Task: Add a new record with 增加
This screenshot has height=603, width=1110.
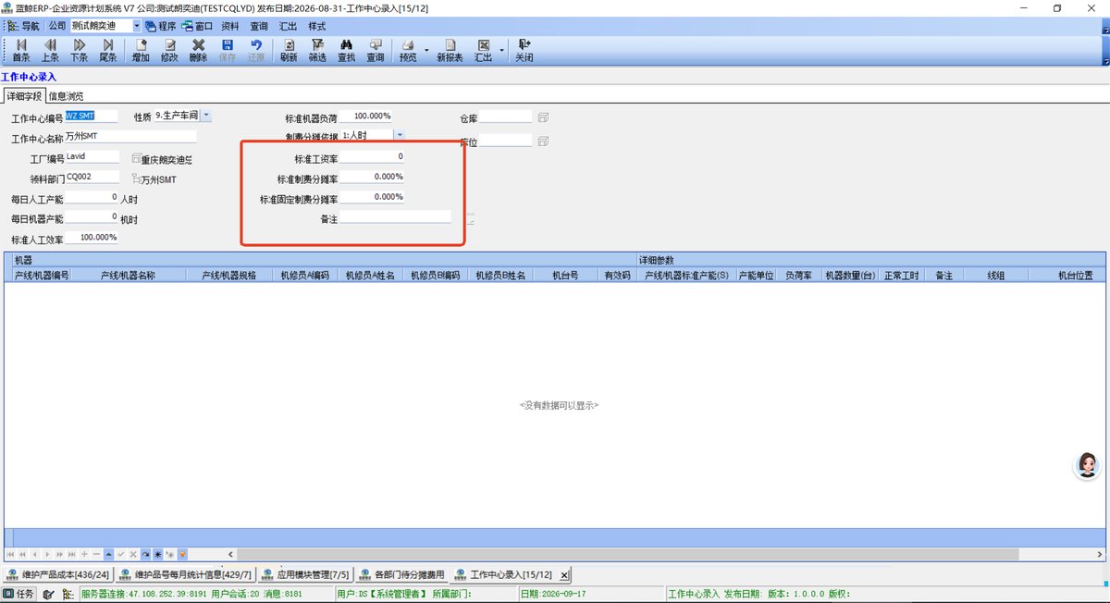Action: 141,50
